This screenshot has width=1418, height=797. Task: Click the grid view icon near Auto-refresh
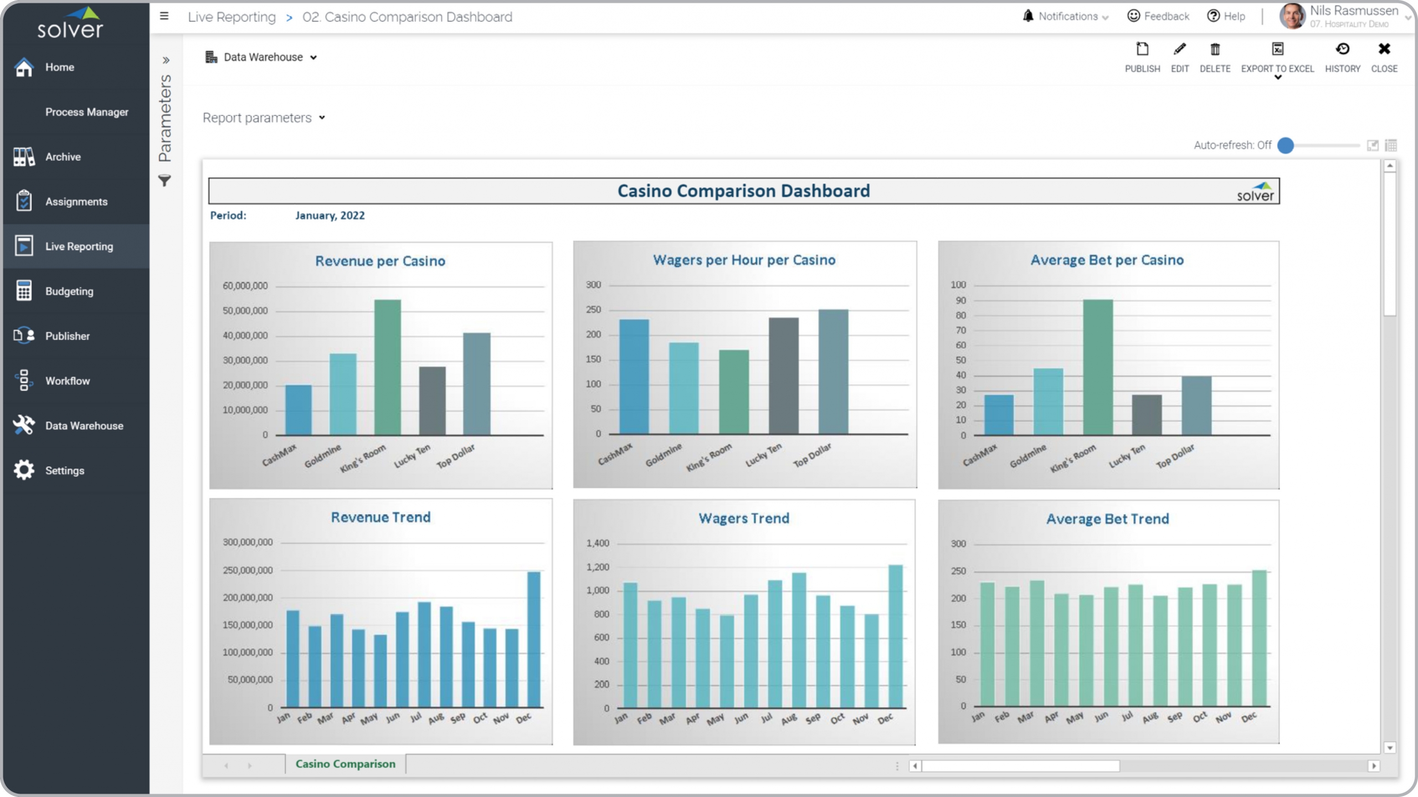pos(1390,145)
